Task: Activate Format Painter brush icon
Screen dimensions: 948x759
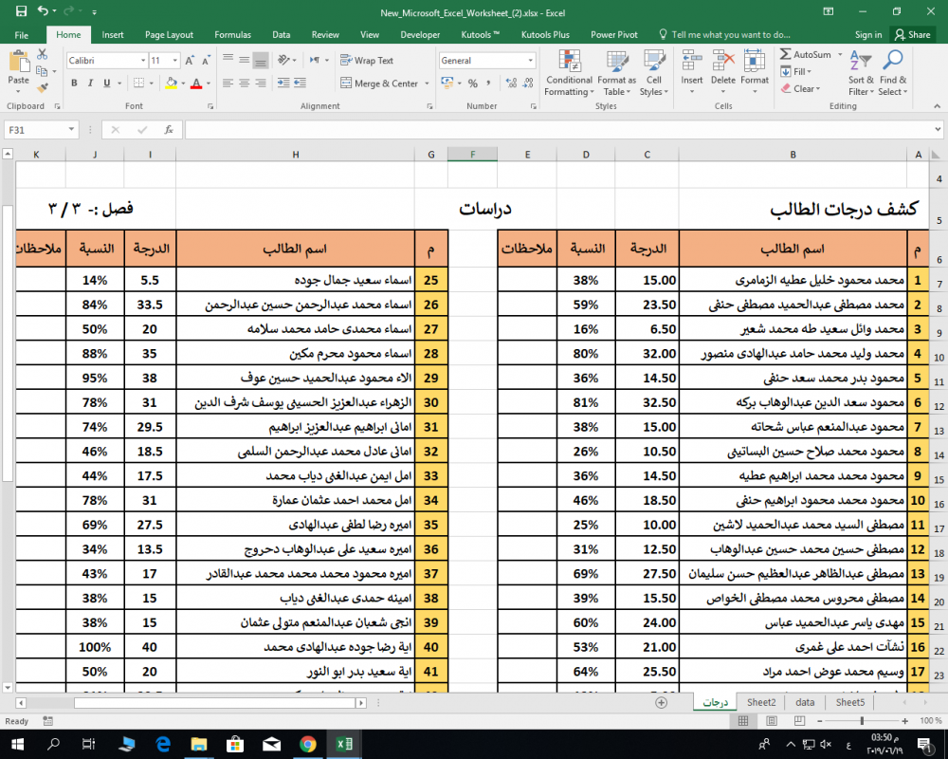Action: pos(42,88)
